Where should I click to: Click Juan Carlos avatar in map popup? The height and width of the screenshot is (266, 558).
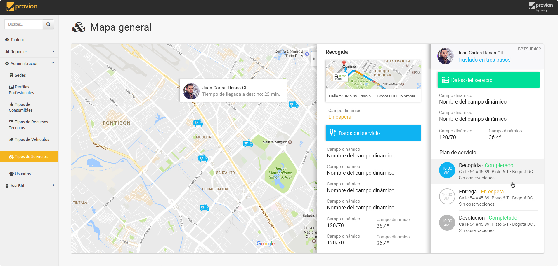[191, 91]
